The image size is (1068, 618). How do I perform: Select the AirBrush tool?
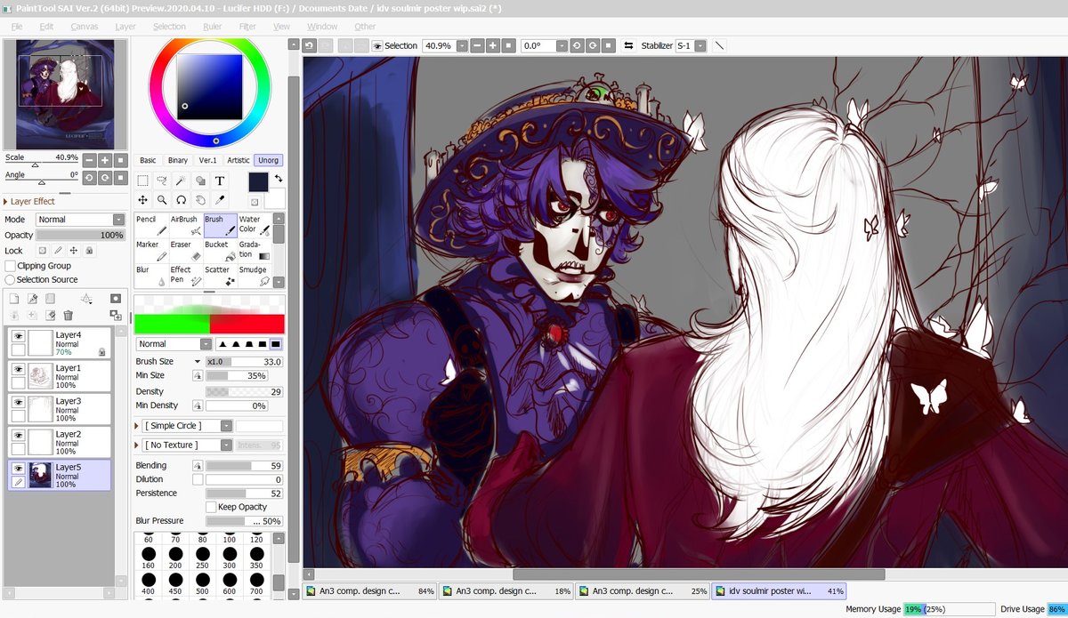pyautogui.click(x=185, y=225)
